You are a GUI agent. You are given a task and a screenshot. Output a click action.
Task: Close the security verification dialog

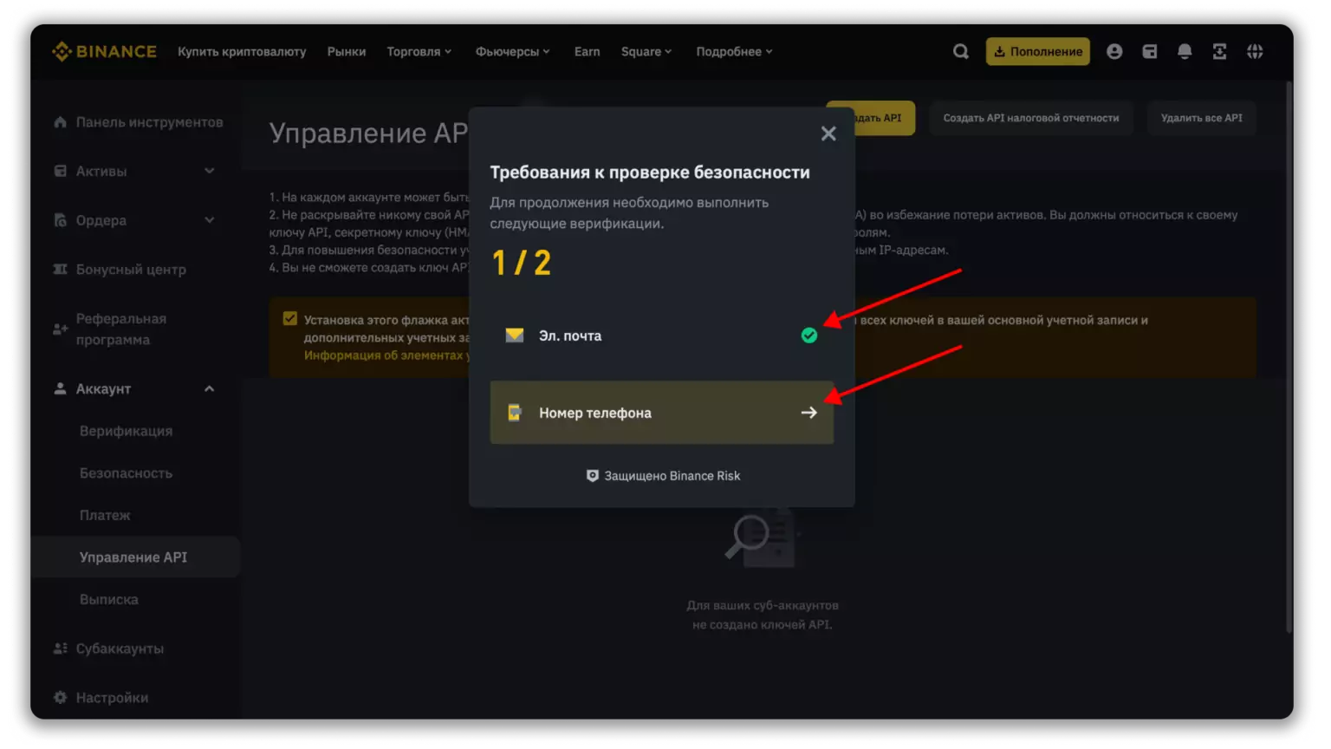pyautogui.click(x=828, y=134)
